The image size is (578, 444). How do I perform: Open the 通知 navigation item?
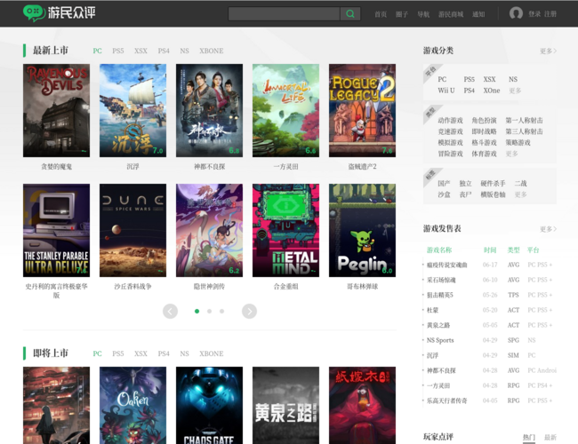click(x=478, y=14)
